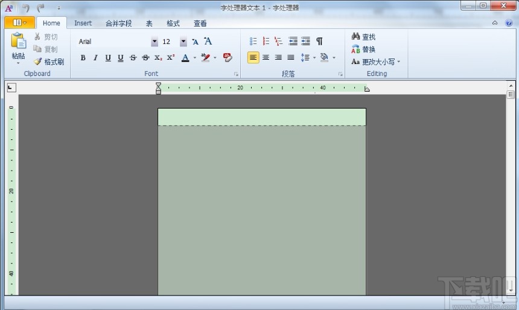
Task: Open the orange application menu button
Action: click(x=19, y=22)
